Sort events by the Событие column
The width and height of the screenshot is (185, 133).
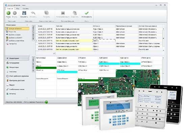point(74,26)
